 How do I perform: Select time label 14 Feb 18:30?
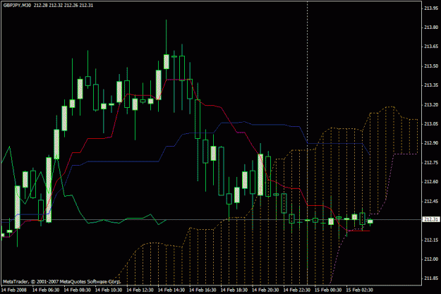coord(234,290)
